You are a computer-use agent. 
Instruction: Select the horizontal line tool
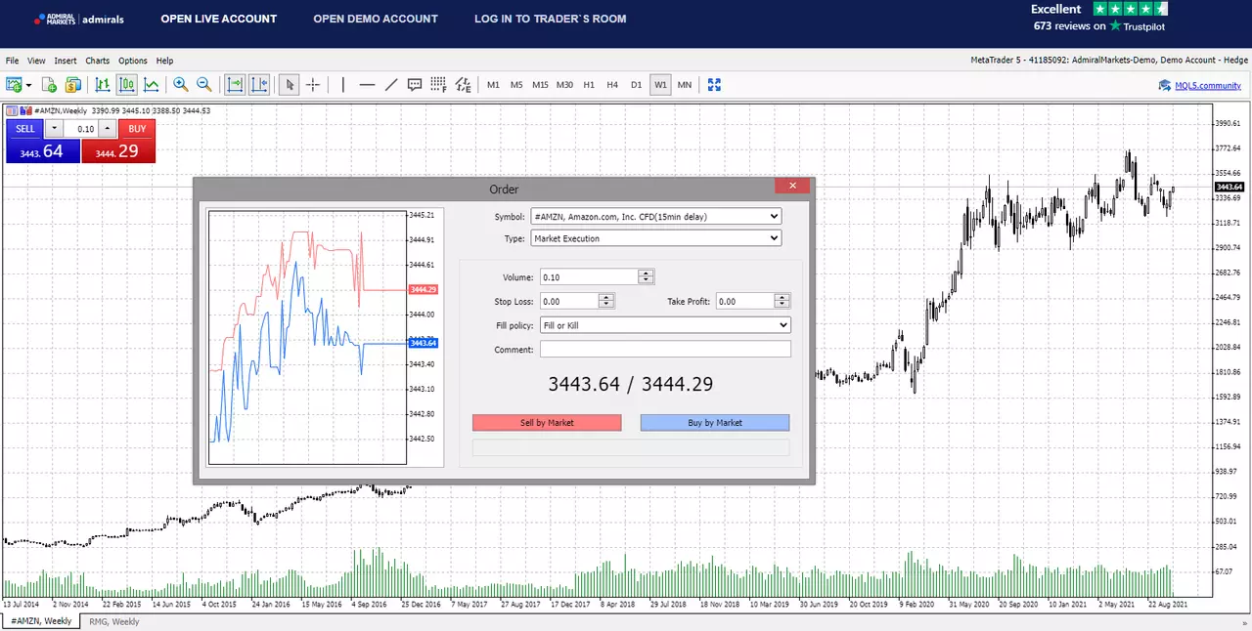(367, 85)
